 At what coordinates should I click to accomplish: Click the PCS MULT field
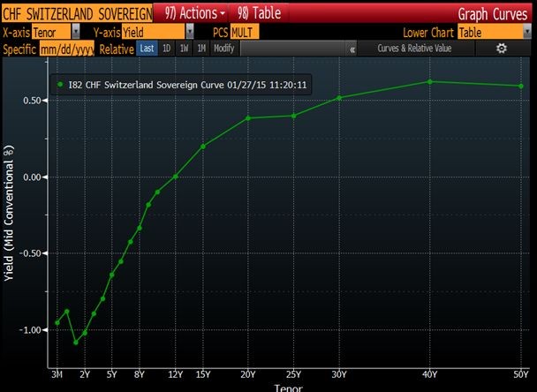[245, 32]
